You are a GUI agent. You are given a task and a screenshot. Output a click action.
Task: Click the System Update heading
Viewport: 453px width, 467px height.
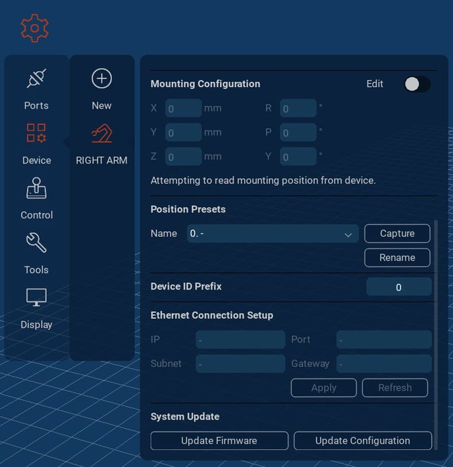[x=185, y=416]
